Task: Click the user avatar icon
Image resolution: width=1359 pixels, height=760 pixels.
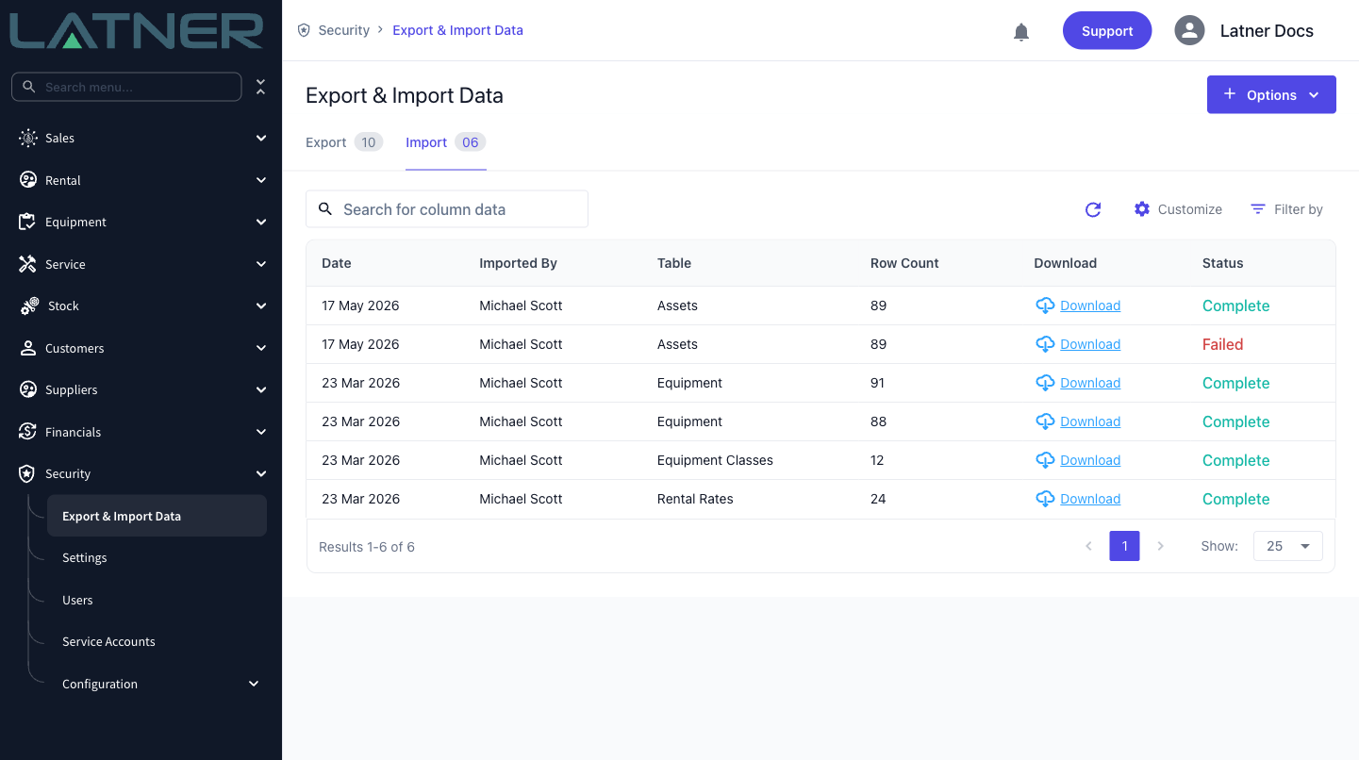Action: tap(1189, 30)
